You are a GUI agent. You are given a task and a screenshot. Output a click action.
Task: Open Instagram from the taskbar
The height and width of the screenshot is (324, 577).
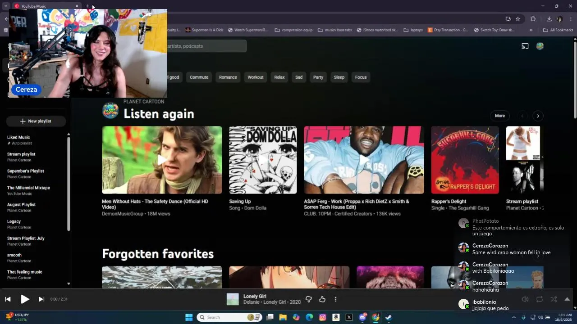click(x=322, y=317)
